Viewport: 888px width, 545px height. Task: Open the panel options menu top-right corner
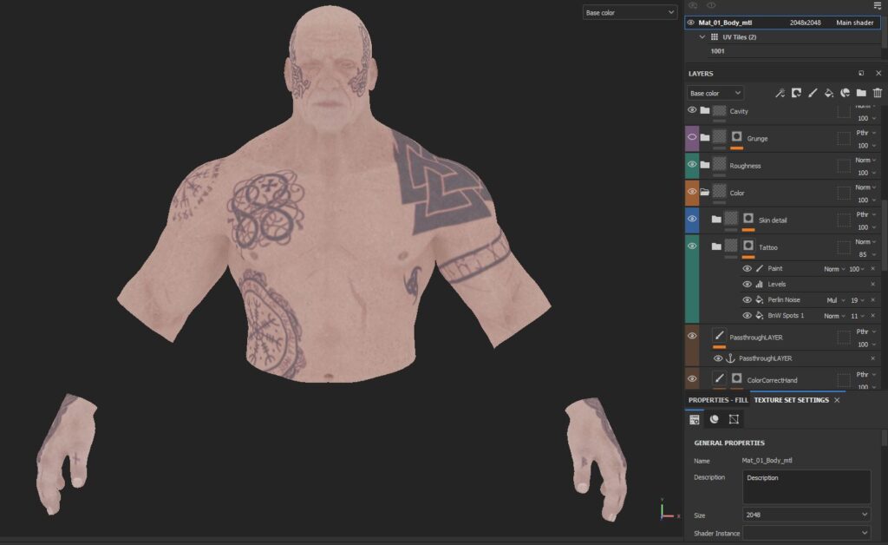(x=877, y=5)
